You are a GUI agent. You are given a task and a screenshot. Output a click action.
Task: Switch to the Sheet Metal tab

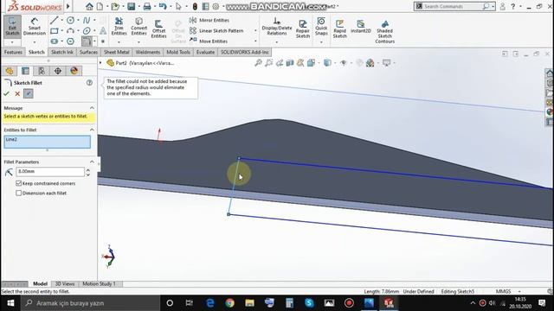click(x=116, y=52)
